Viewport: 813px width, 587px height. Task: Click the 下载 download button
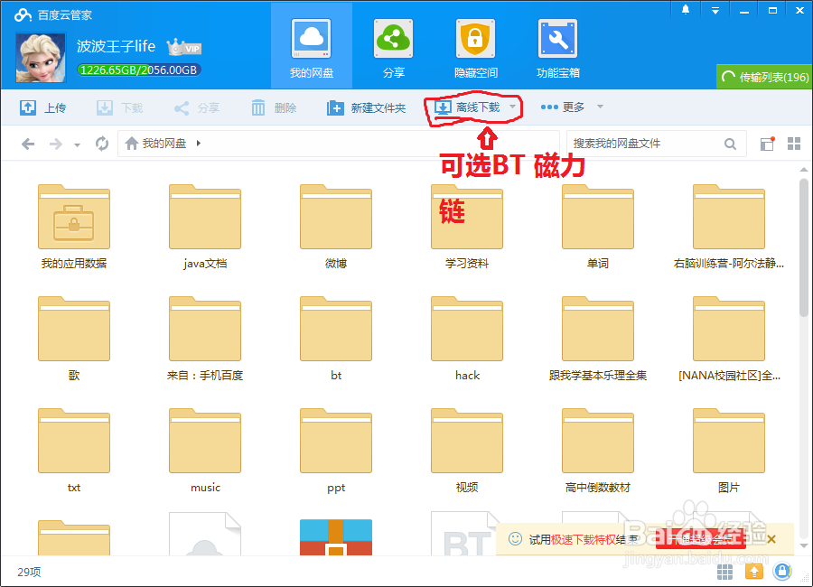click(120, 107)
